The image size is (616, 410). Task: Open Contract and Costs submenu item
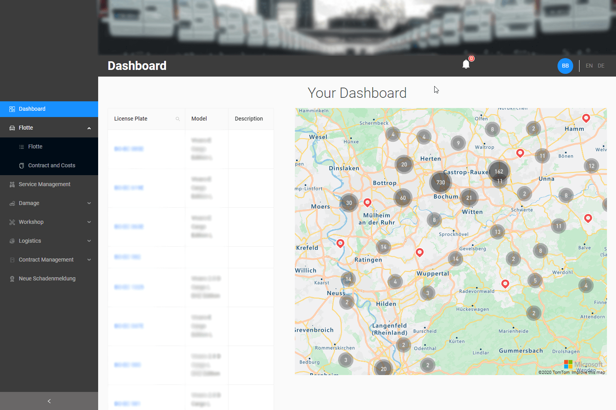point(49,165)
